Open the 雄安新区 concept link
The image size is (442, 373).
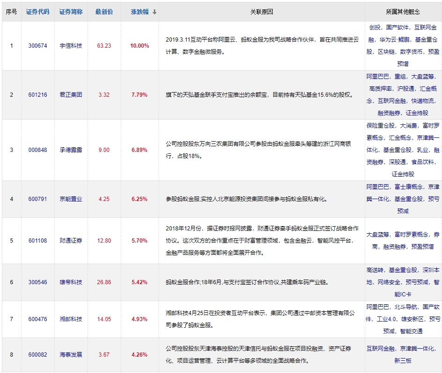[413, 319]
